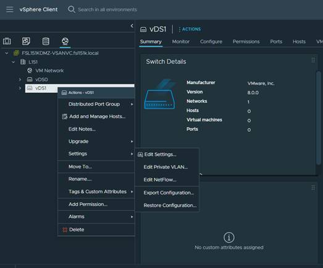This screenshot has width=323, height=268.
Task: Choose Edit Notes menu entry
Action: pyautogui.click(x=96, y=129)
